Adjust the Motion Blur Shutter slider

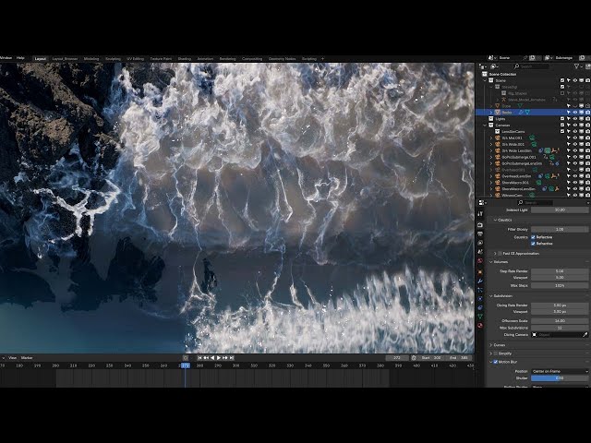(x=560, y=378)
